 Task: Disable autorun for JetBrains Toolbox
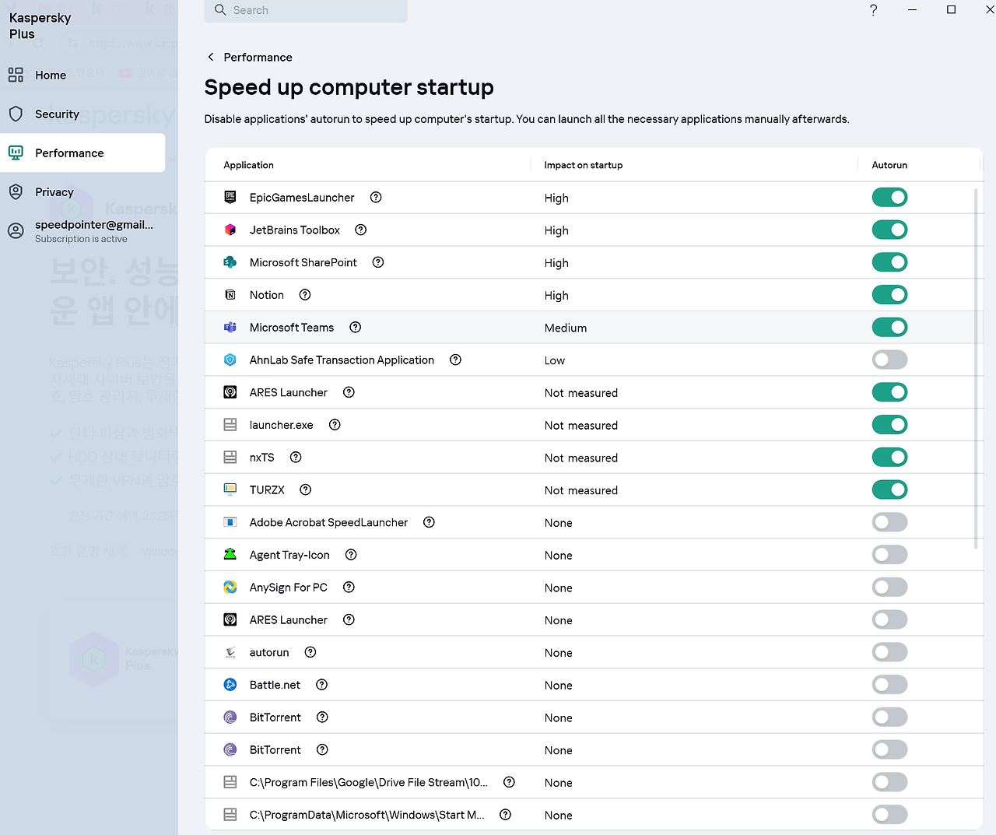pyautogui.click(x=889, y=230)
